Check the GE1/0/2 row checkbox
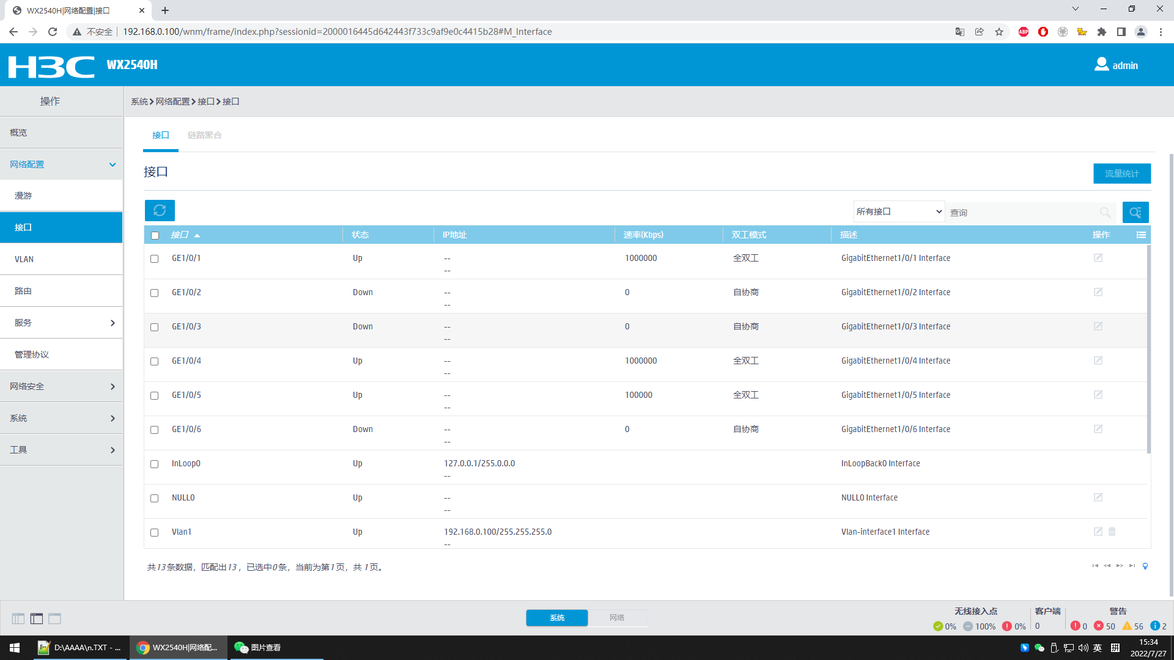1174x660 pixels. click(x=155, y=293)
